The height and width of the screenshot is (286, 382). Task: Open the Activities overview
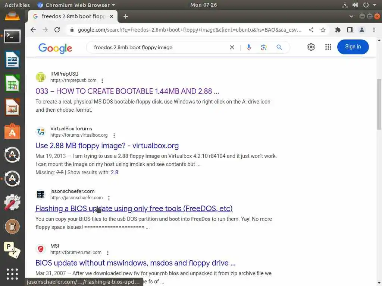17,5
